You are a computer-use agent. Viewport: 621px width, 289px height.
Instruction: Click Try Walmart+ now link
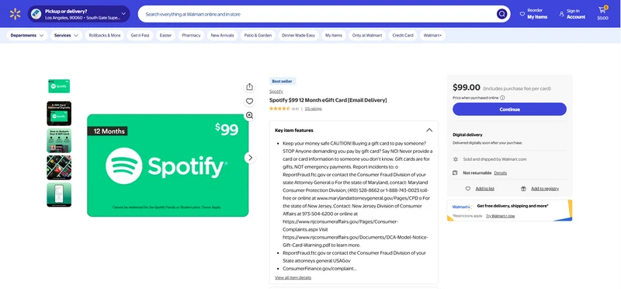(x=500, y=216)
